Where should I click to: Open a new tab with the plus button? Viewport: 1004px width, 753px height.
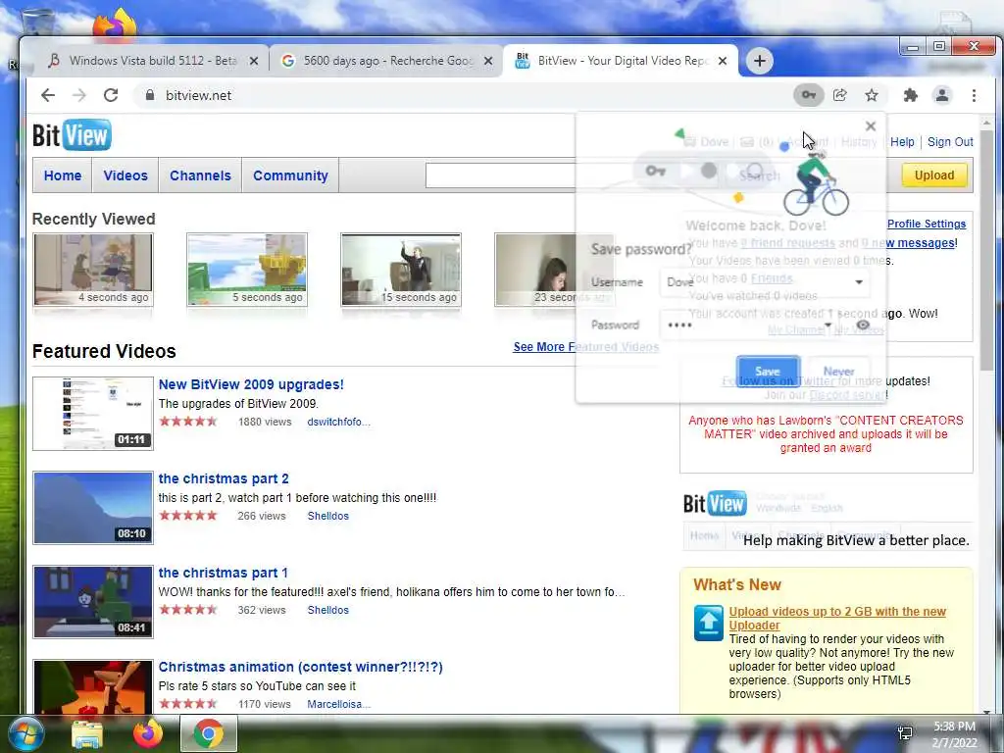pyautogui.click(x=760, y=61)
